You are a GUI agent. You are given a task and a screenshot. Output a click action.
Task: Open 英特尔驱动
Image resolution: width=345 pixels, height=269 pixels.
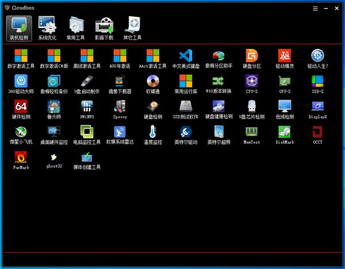click(186, 135)
